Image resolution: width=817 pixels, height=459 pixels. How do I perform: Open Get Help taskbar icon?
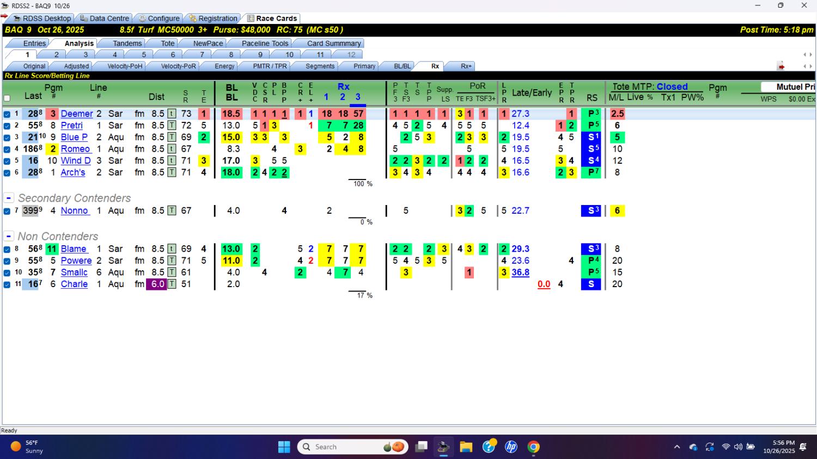pyautogui.click(x=489, y=446)
